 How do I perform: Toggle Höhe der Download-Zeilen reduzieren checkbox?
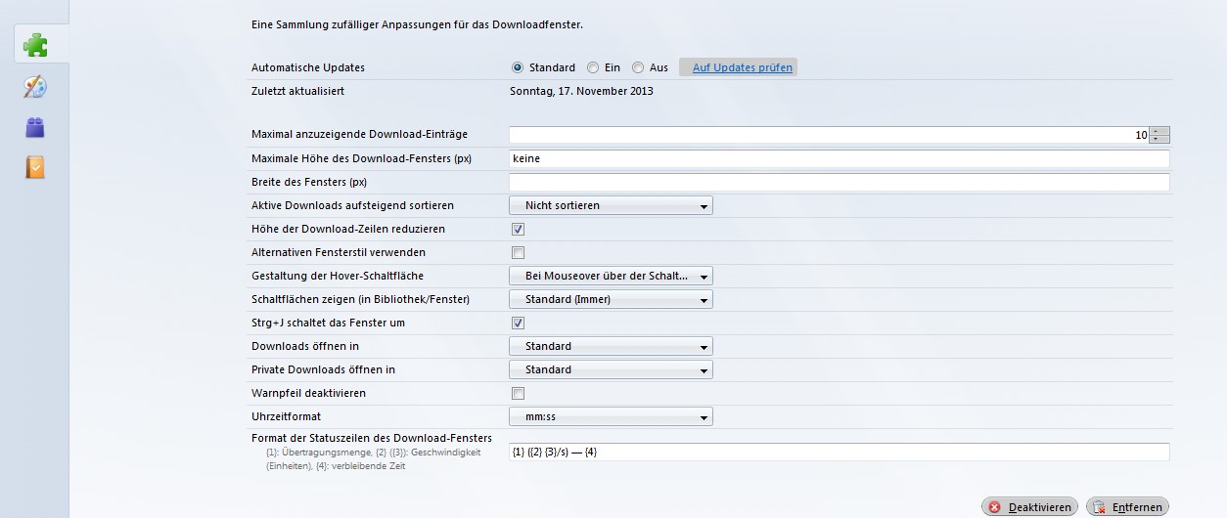pos(519,230)
